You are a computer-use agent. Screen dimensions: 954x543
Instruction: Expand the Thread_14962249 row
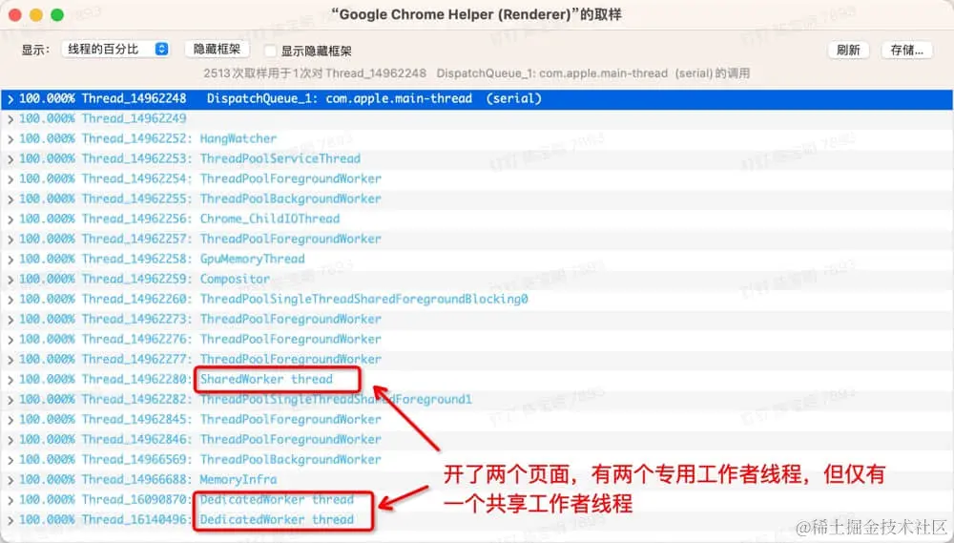(x=10, y=119)
